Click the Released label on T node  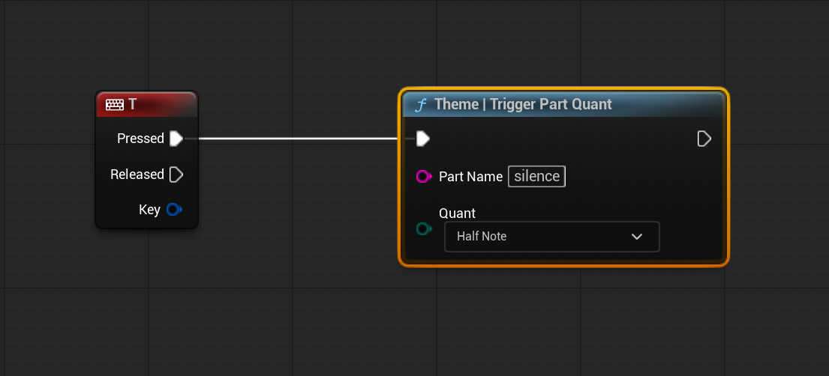pyautogui.click(x=137, y=175)
